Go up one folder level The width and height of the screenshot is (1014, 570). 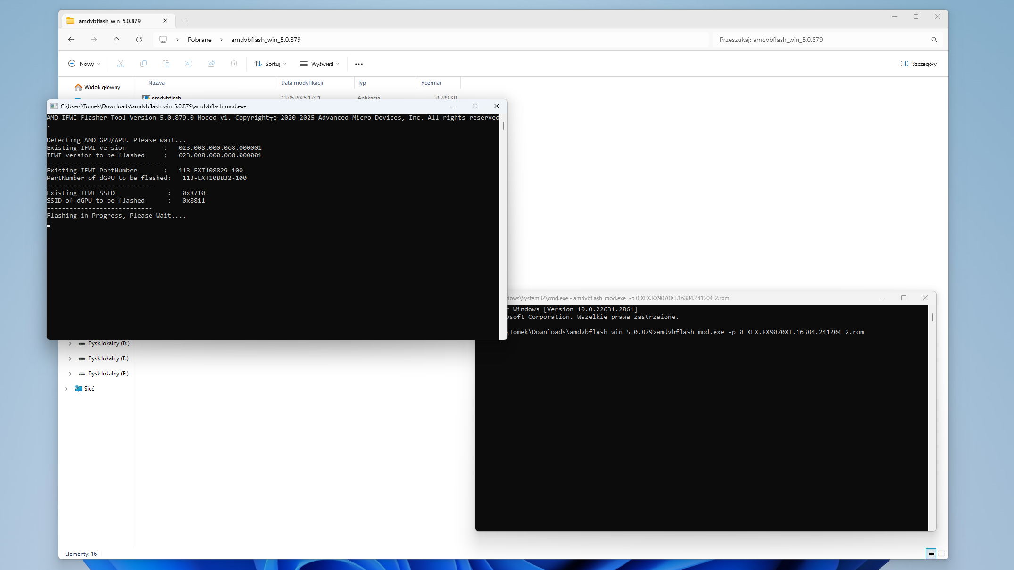(116, 40)
